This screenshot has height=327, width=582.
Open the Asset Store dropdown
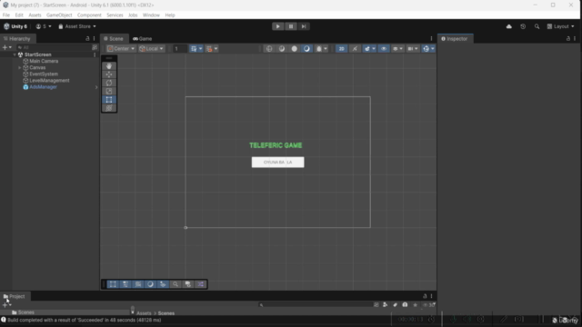(77, 26)
